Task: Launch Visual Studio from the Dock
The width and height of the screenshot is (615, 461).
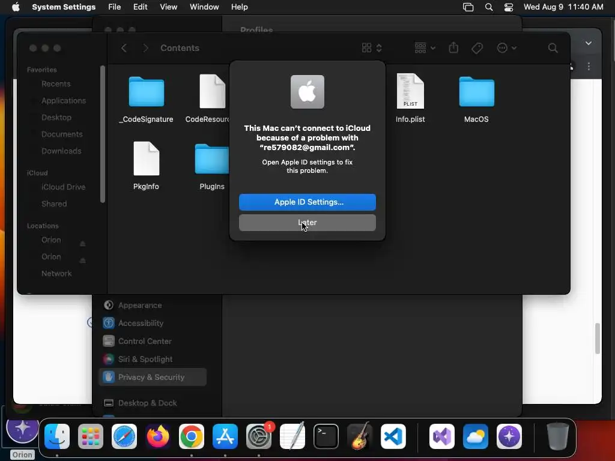Action: pyautogui.click(x=442, y=436)
